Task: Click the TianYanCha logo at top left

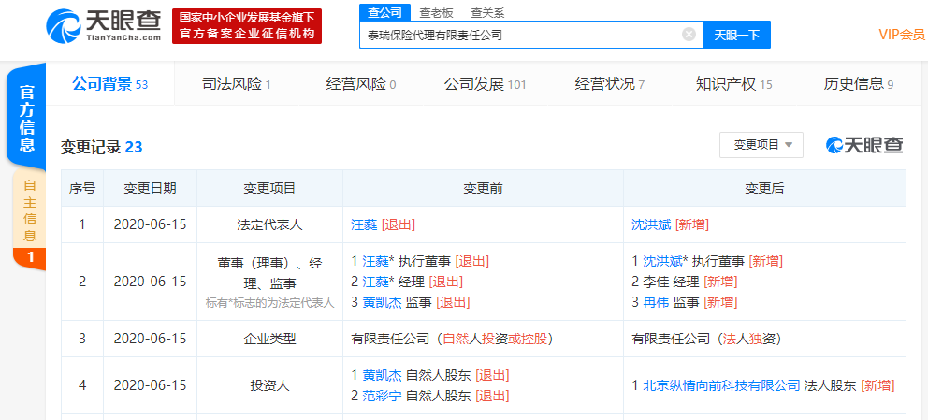Action: point(104,25)
